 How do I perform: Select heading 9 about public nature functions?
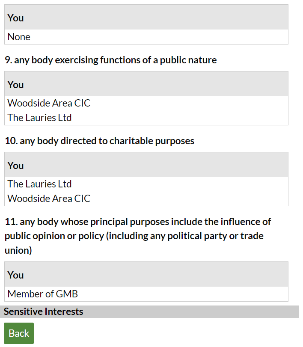(111, 60)
